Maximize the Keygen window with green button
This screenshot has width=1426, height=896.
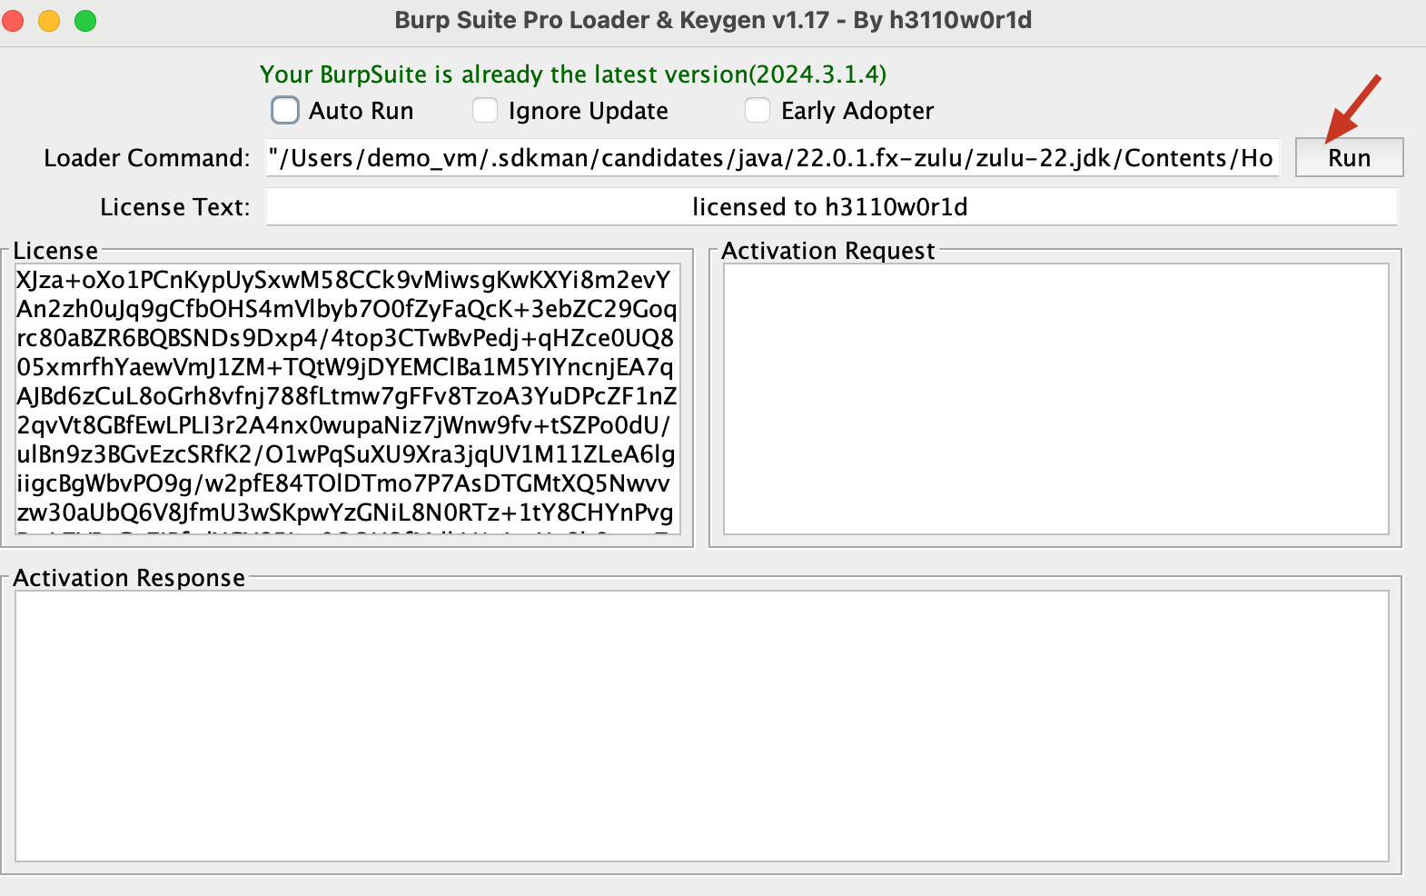click(85, 20)
